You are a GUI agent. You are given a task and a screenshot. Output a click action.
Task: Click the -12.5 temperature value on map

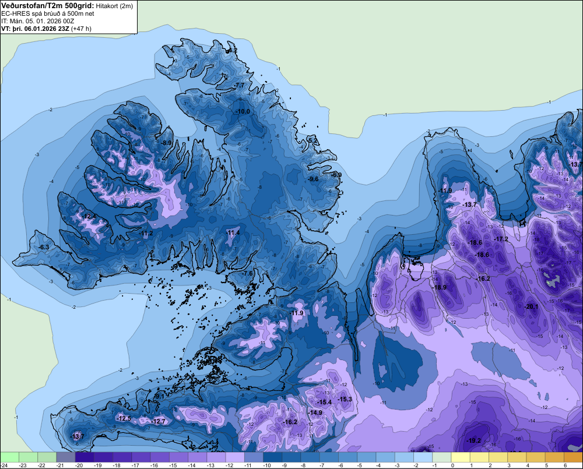pyautogui.click(x=124, y=418)
